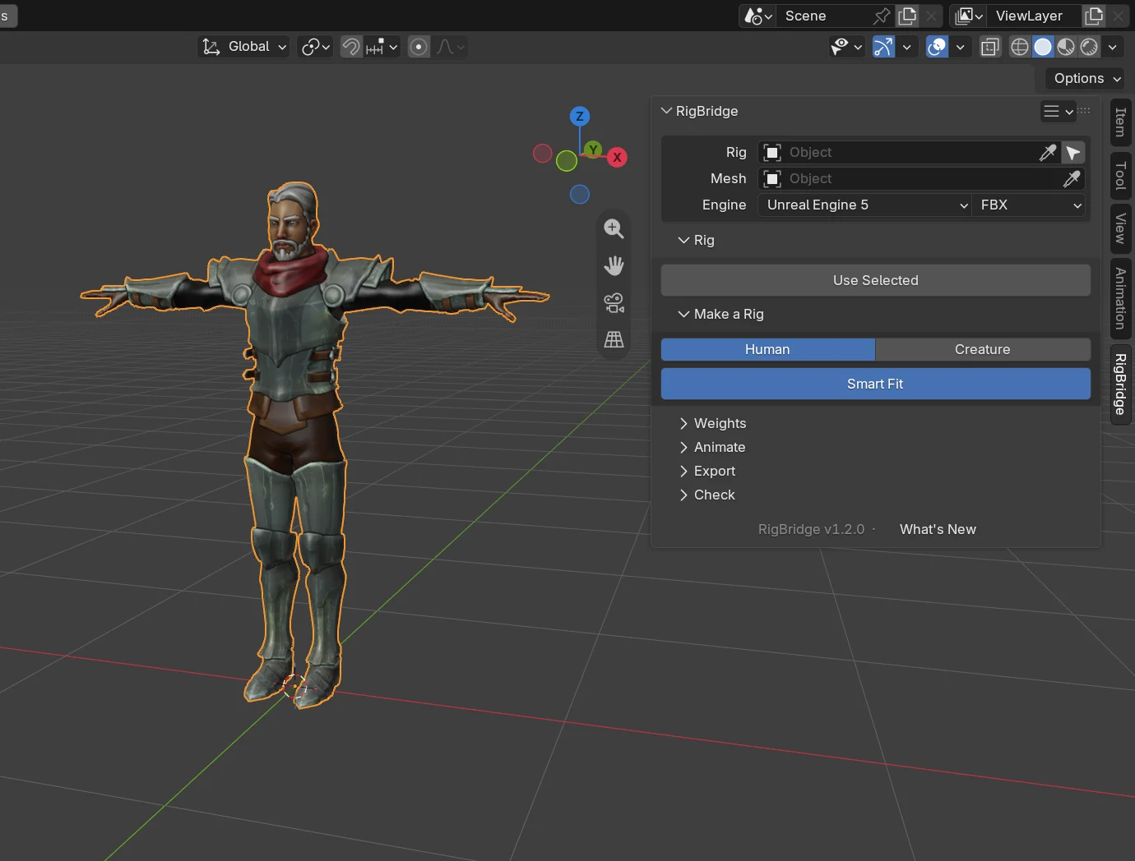1135x861 pixels.
Task: Open the Item sidebar tab
Action: [1120, 122]
